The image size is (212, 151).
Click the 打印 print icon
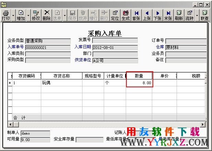point(6,15)
